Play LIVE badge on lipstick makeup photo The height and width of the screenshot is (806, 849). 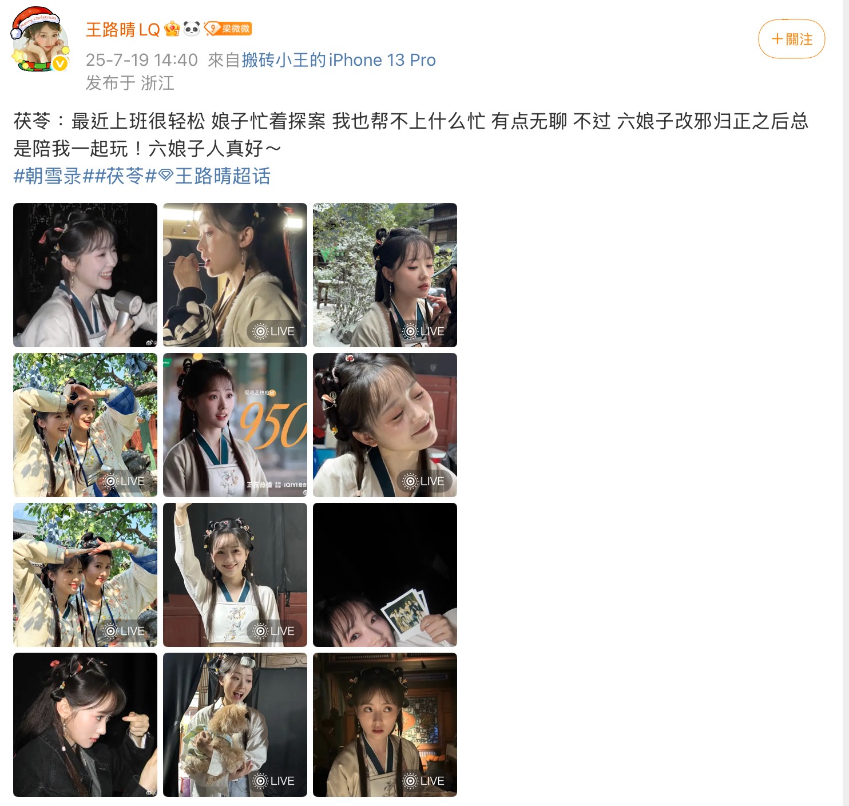tap(274, 331)
